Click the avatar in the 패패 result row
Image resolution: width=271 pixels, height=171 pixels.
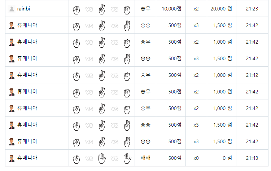click(12, 158)
